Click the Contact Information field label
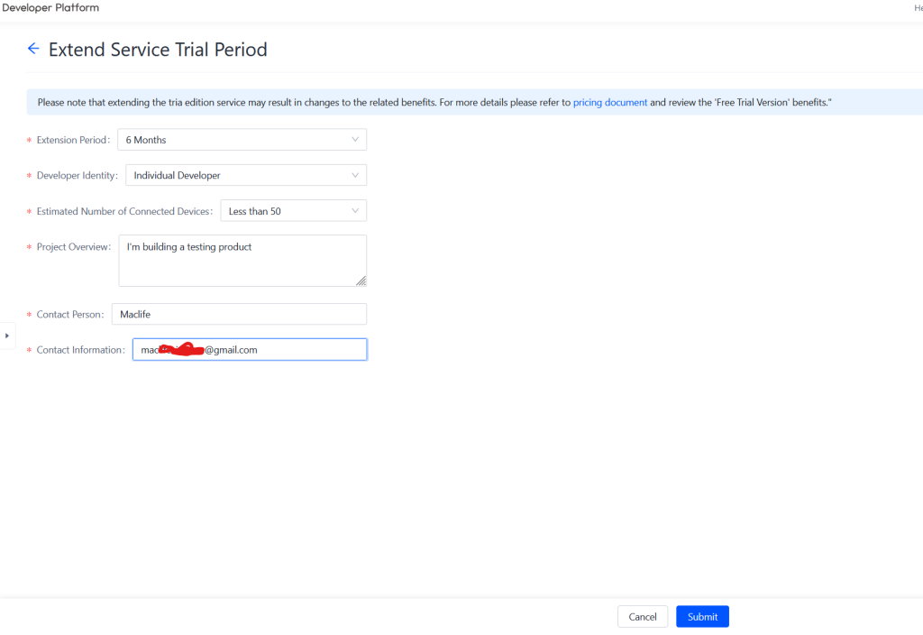This screenshot has width=923, height=635. (80, 350)
